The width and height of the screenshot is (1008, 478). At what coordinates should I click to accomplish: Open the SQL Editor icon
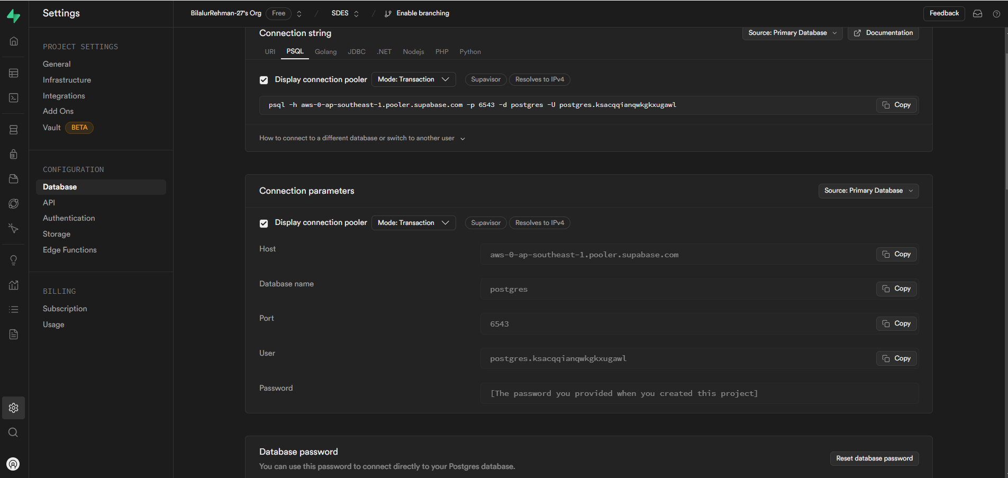(x=13, y=97)
